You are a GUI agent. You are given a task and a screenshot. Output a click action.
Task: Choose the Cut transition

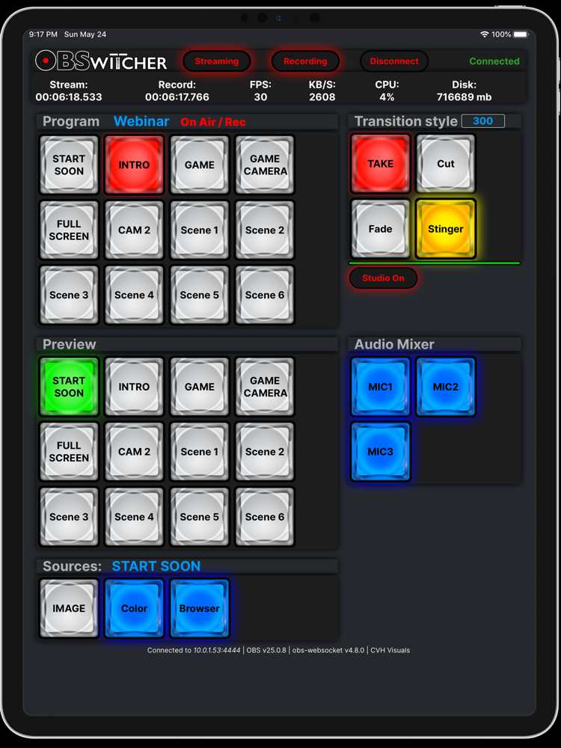click(x=446, y=164)
